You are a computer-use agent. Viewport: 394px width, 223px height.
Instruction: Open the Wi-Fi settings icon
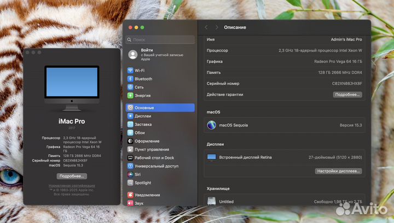coord(130,70)
